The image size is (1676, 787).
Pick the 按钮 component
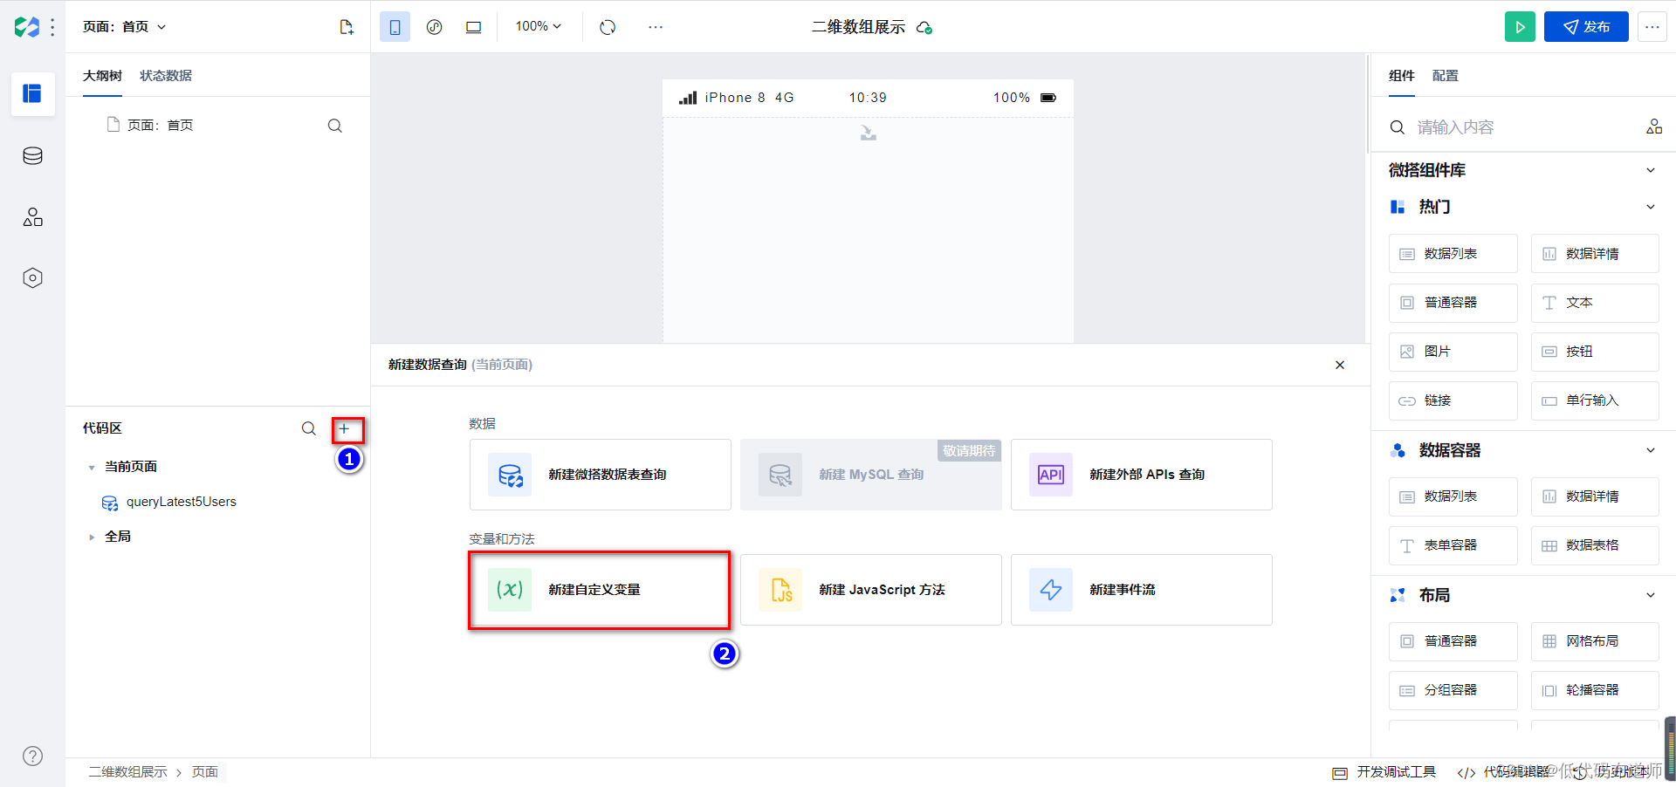[1595, 352]
